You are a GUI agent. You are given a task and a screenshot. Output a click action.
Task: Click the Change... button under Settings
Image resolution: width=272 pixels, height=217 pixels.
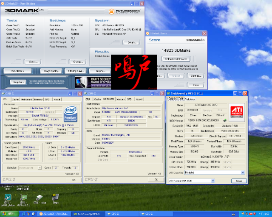click(77, 61)
